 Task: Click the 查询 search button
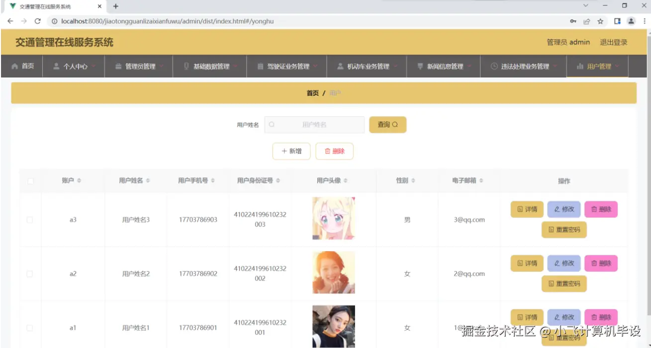(x=387, y=125)
